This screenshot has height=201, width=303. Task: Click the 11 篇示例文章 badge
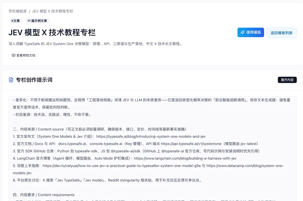point(37,21)
